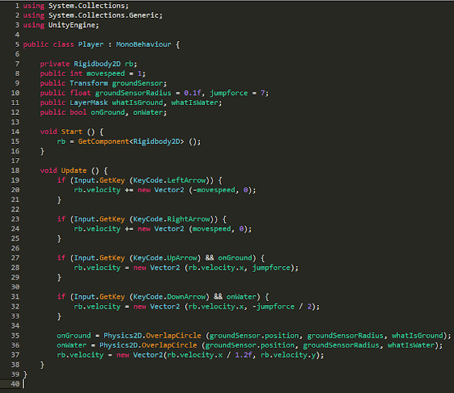Viewport: 454px width, 393px height.
Task: Click 'onWater' declaration on line 12
Action: pos(148,112)
